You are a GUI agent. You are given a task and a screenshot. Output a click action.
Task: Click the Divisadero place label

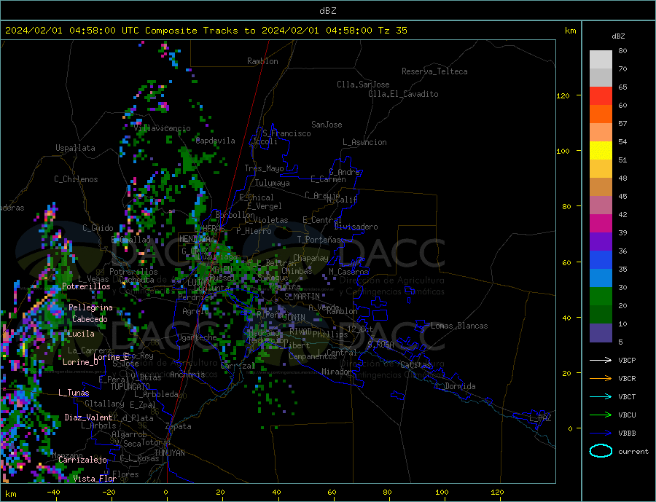356,227
